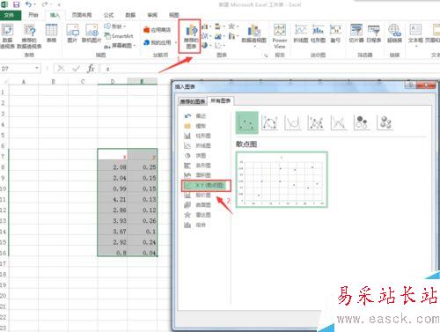Open the Shapes dropdown
This screenshot has width=440, height=332.
click(x=115, y=26)
